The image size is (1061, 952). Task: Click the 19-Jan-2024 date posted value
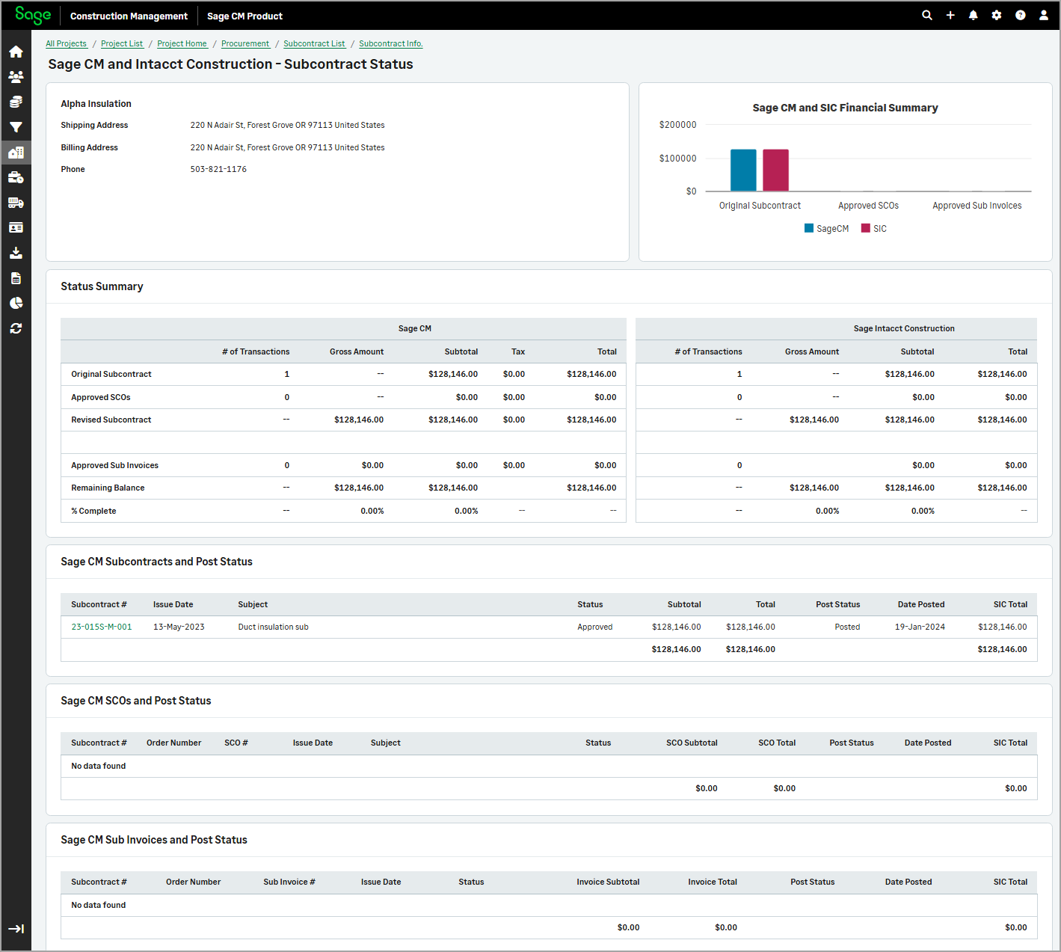click(x=920, y=627)
